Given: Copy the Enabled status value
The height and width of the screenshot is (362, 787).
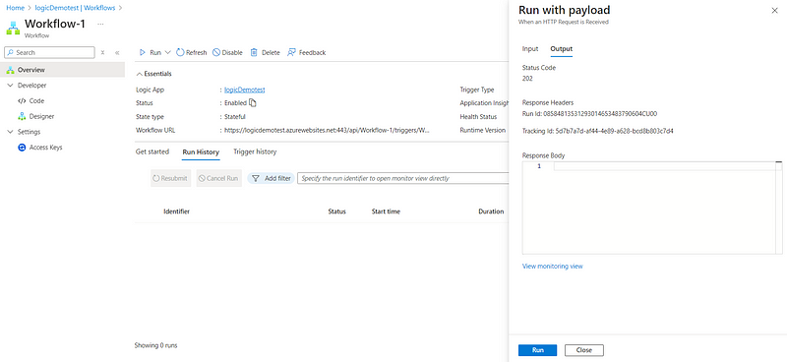Looking at the screenshot, I should coord(253,103).
